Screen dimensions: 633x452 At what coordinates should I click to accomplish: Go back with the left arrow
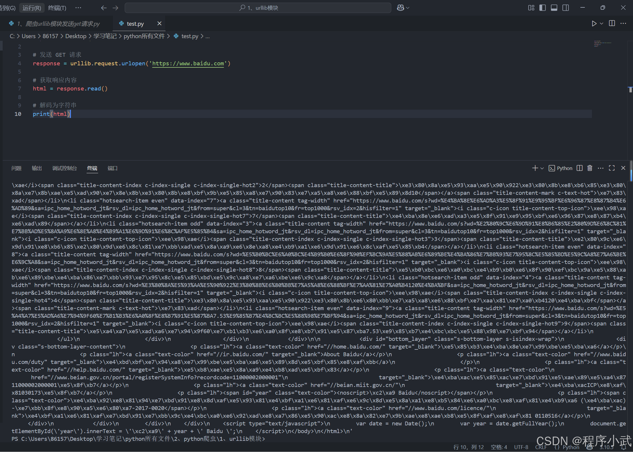104,8
